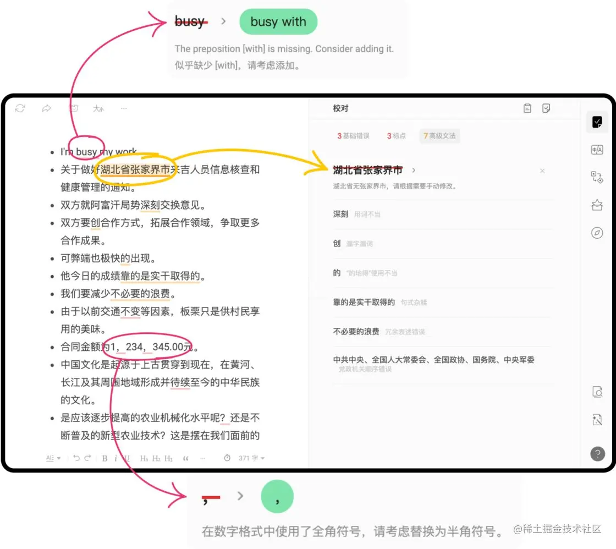Open the 靠的是实干取得的 suggestion
The height and width of the screenshot is (549, 616).
point(443,302)
